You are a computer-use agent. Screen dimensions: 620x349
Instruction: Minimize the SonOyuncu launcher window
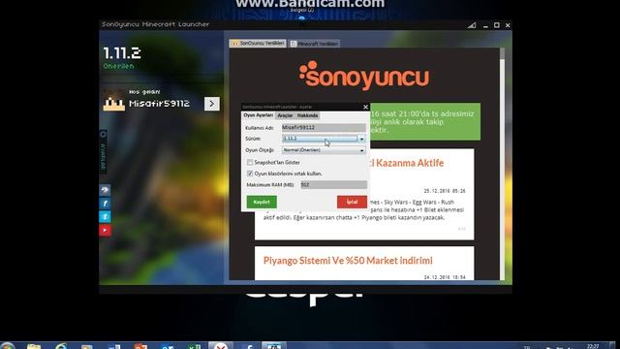tap(485, 26)
